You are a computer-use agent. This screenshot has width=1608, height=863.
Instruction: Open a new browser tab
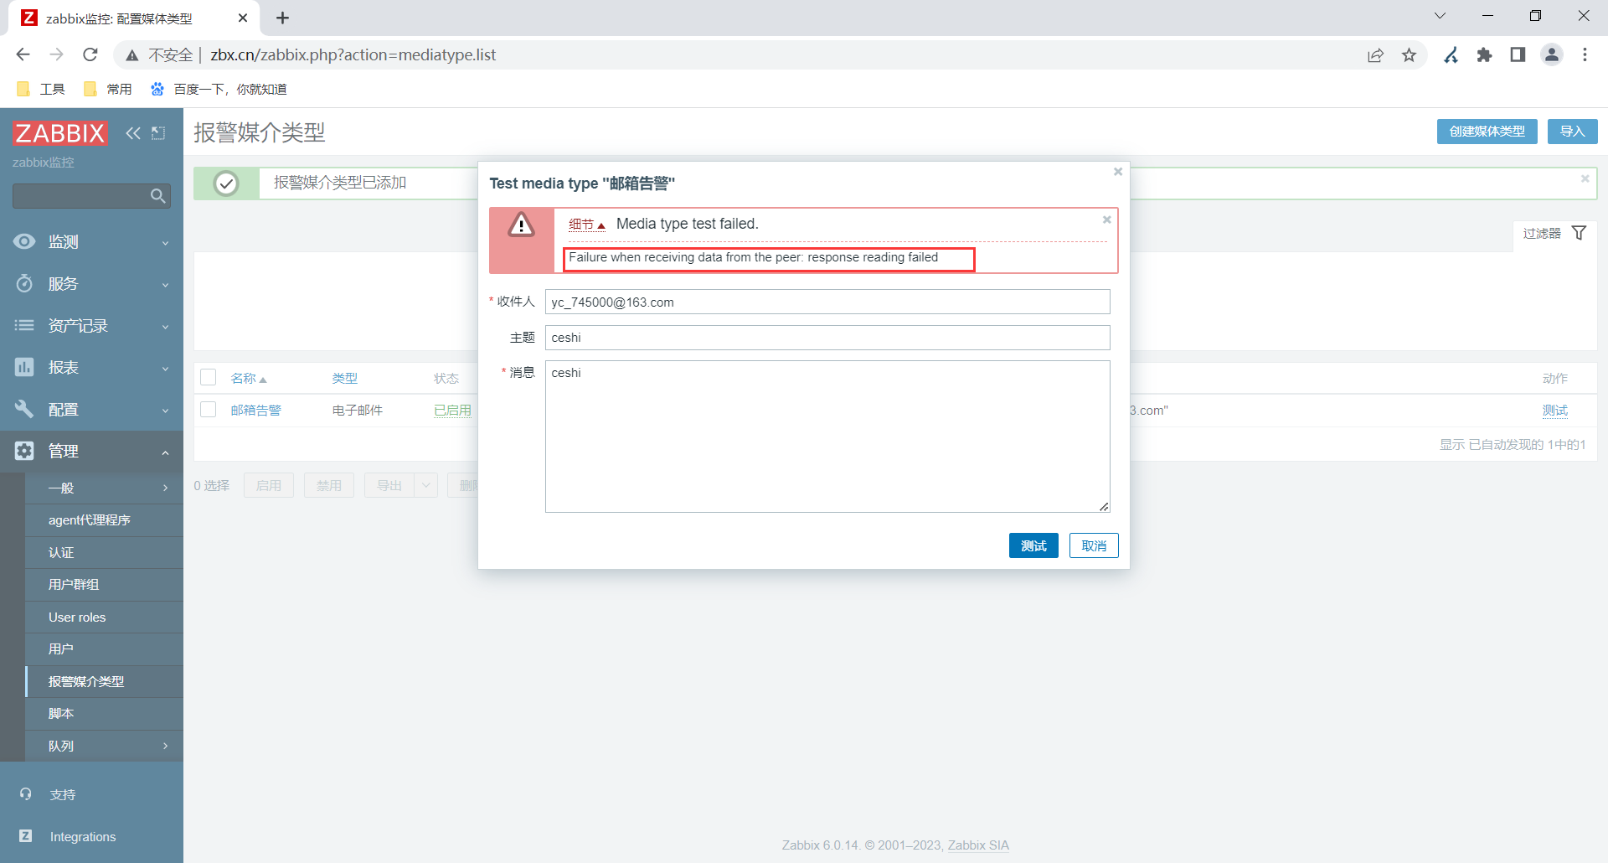tap(282, 18)
